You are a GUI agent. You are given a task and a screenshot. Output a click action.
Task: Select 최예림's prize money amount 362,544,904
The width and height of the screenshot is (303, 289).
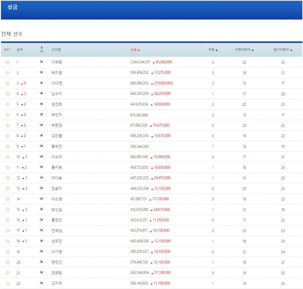(140, 273)
